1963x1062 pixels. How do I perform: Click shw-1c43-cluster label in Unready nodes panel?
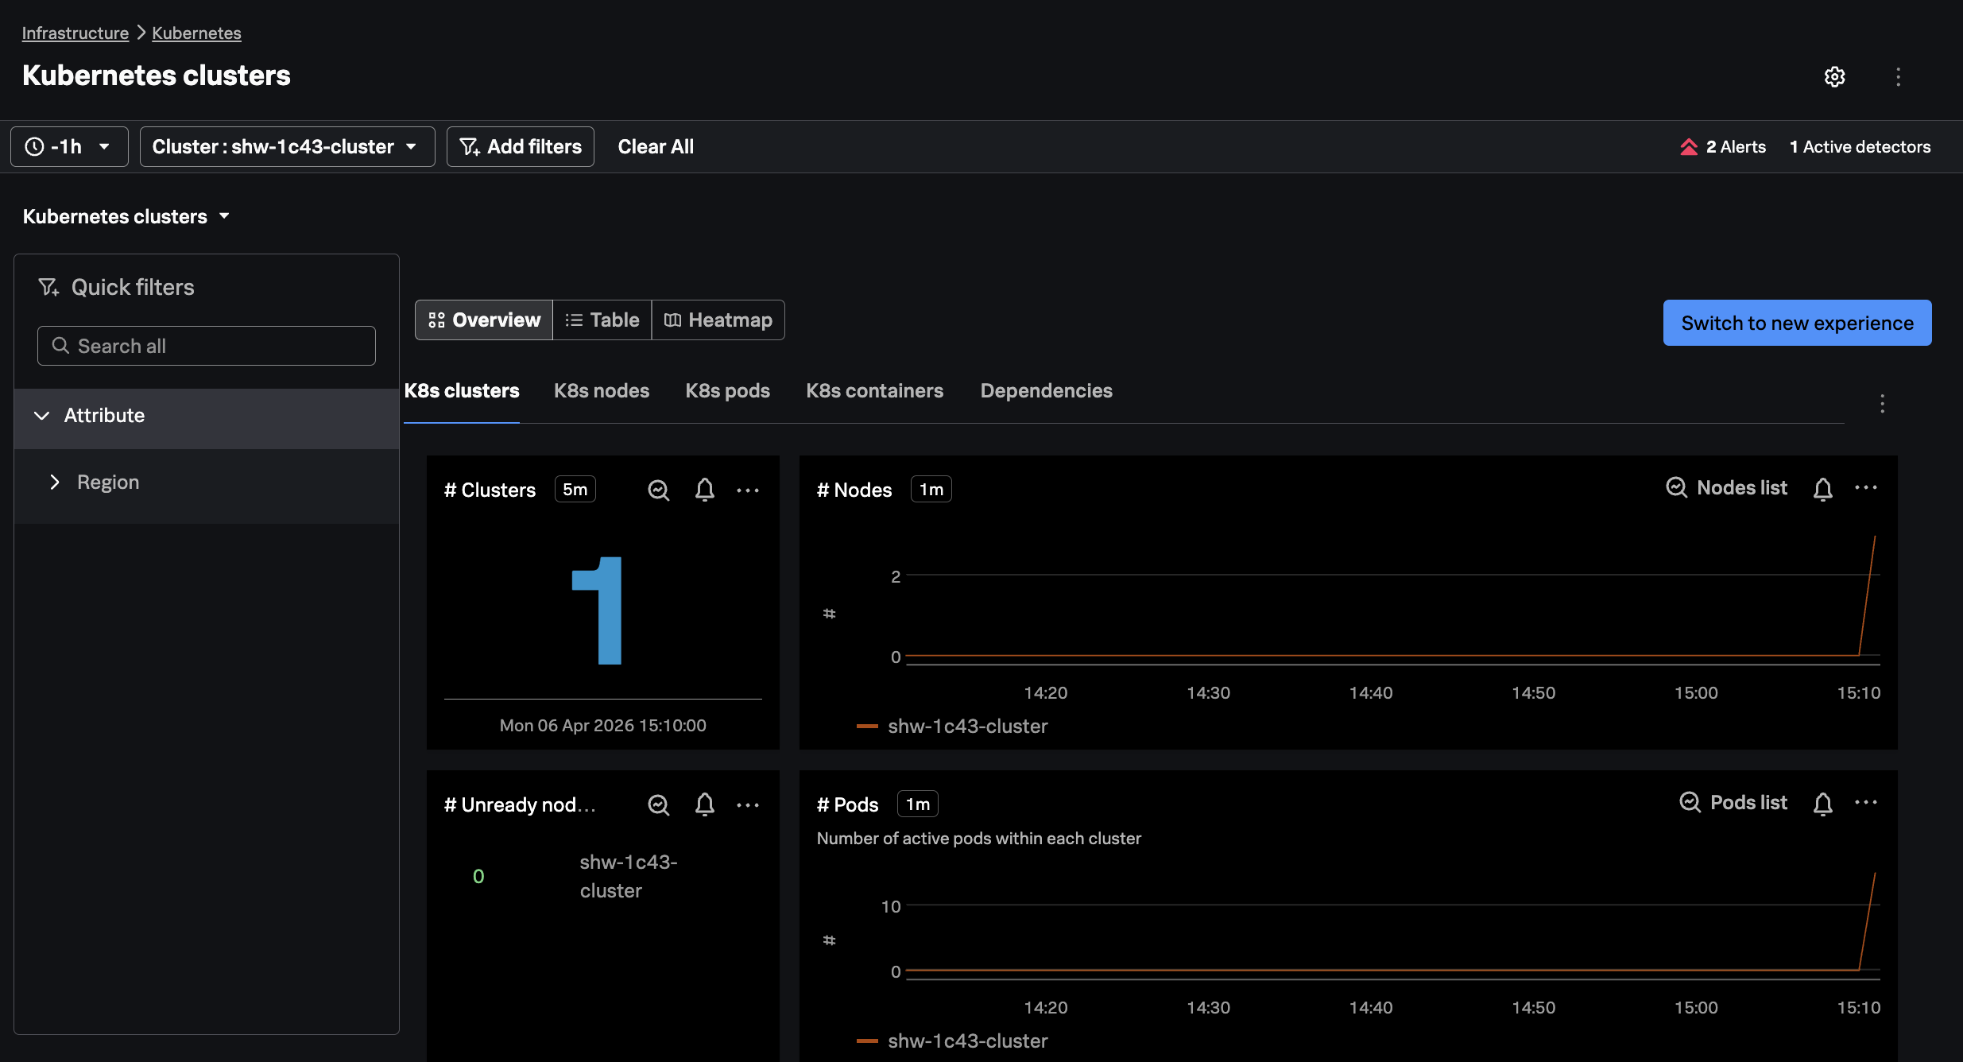(629, 876)
